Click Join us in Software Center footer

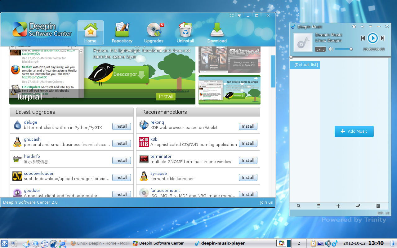pos(266,202)
